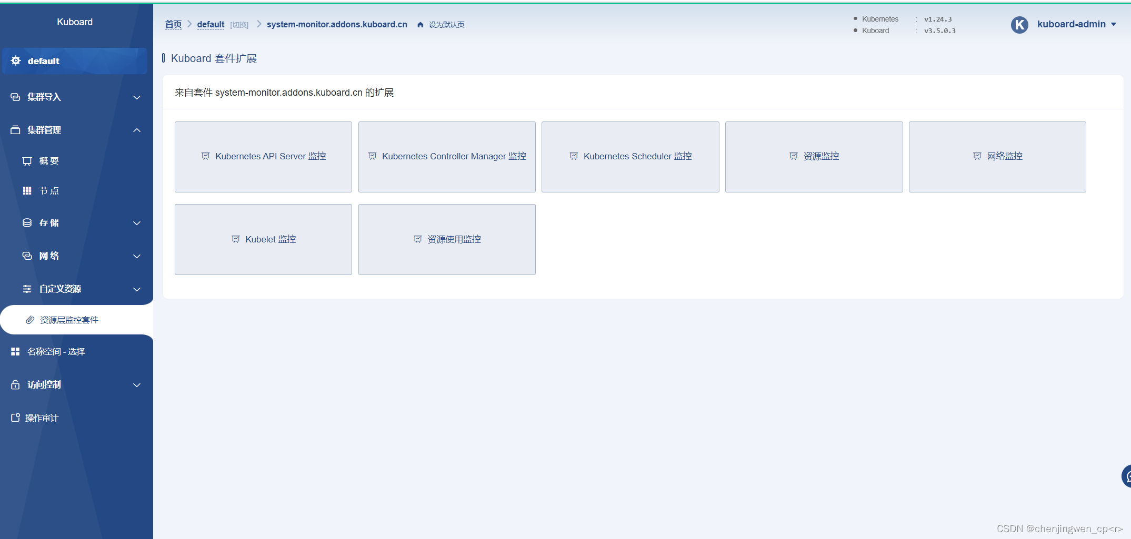Click 设为默认页 link
This screenshot has width=1131, height=539.
[446, 25]
